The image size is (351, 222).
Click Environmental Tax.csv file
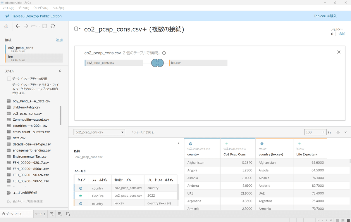30,156
